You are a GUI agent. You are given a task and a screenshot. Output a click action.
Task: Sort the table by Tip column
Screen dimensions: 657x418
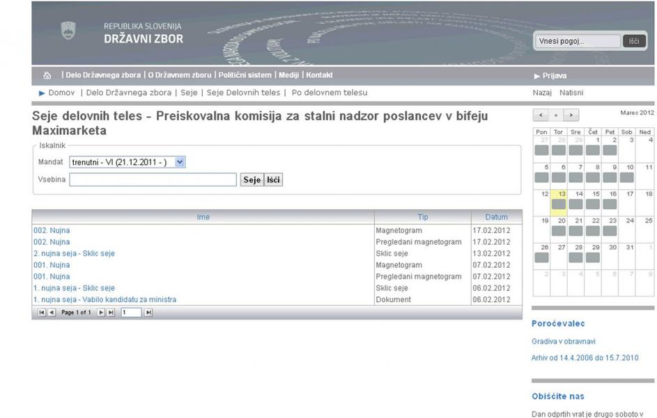click(x=422, y=217)
